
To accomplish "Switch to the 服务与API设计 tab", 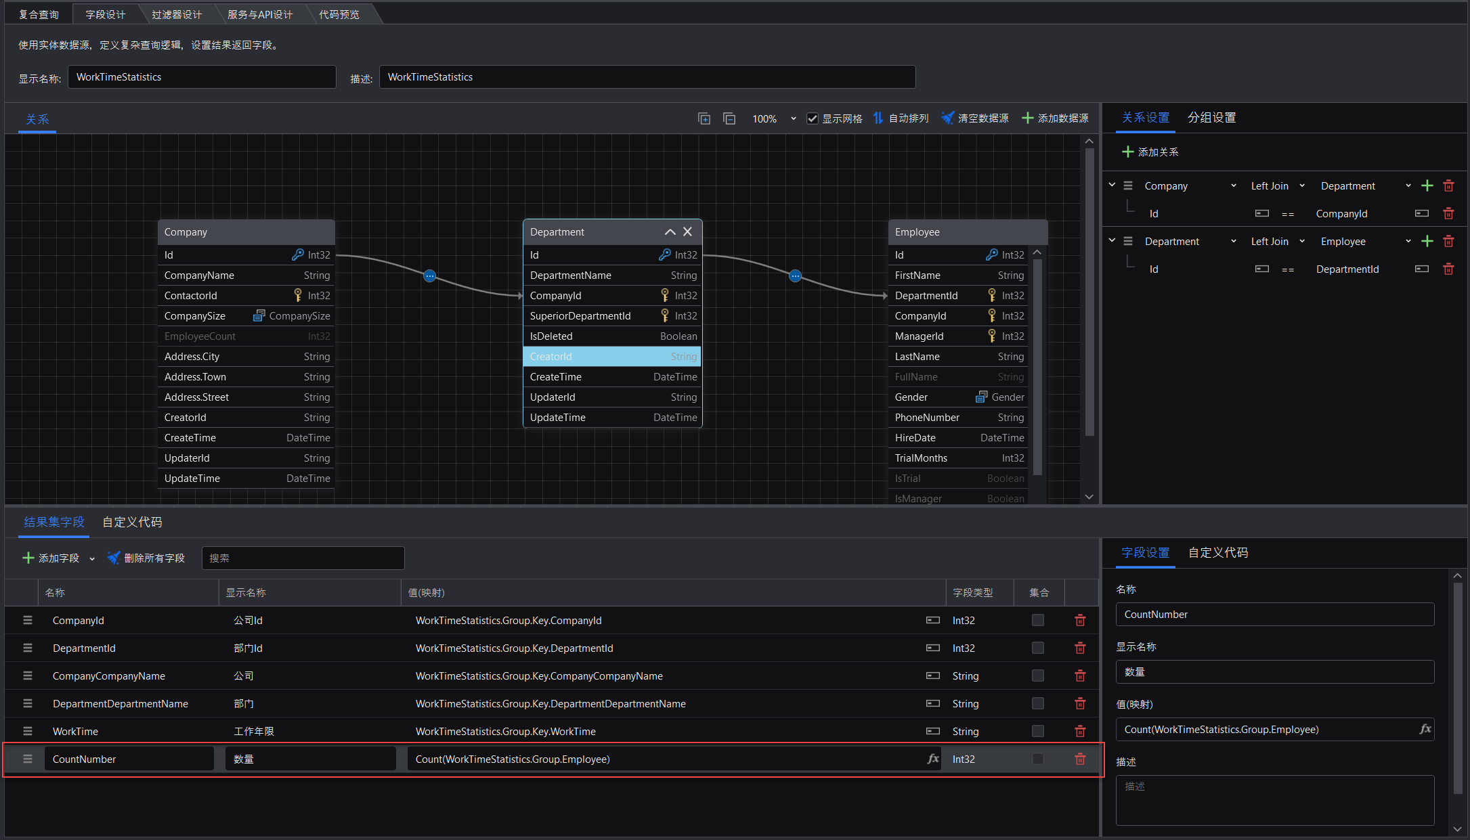I will [260, 14].
